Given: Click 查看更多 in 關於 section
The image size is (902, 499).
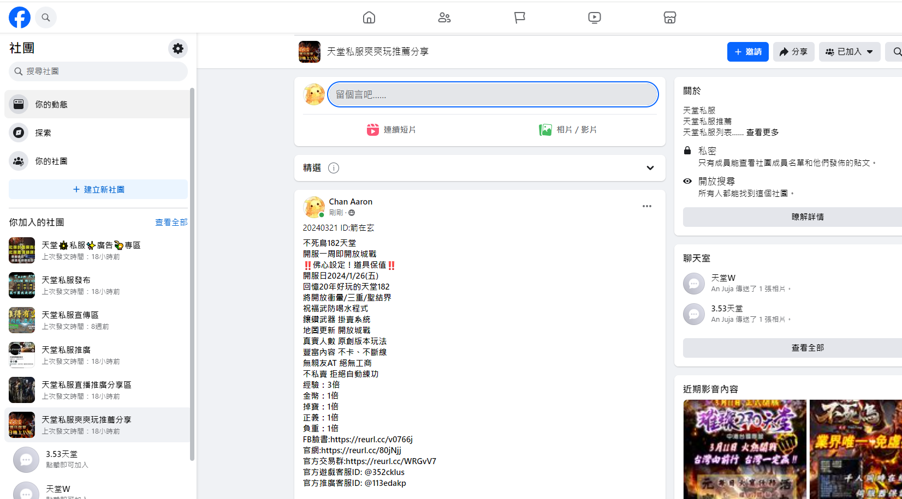Looking at the screenshot, I should point(763,133).
